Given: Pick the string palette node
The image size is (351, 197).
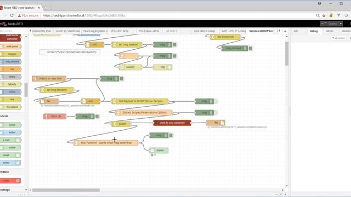Looking at the screenshot, I should [x=10, y=77].
